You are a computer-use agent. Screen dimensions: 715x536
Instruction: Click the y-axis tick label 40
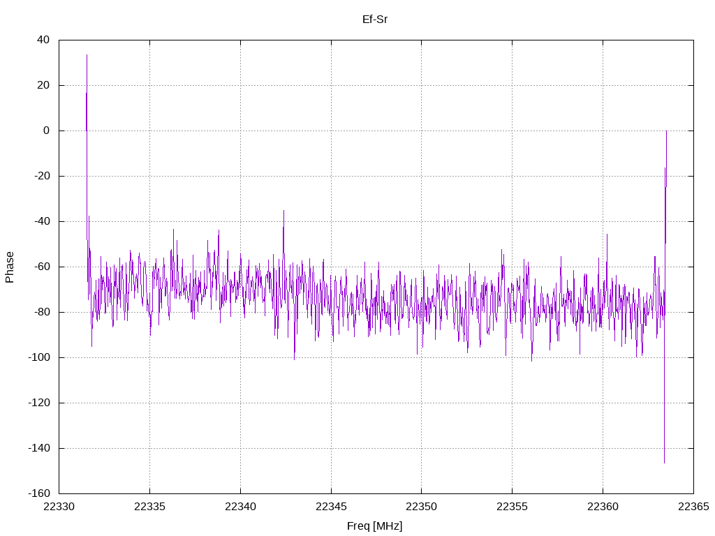(43, 40)
